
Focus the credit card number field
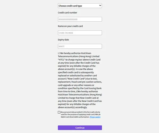tap(80, 19)
